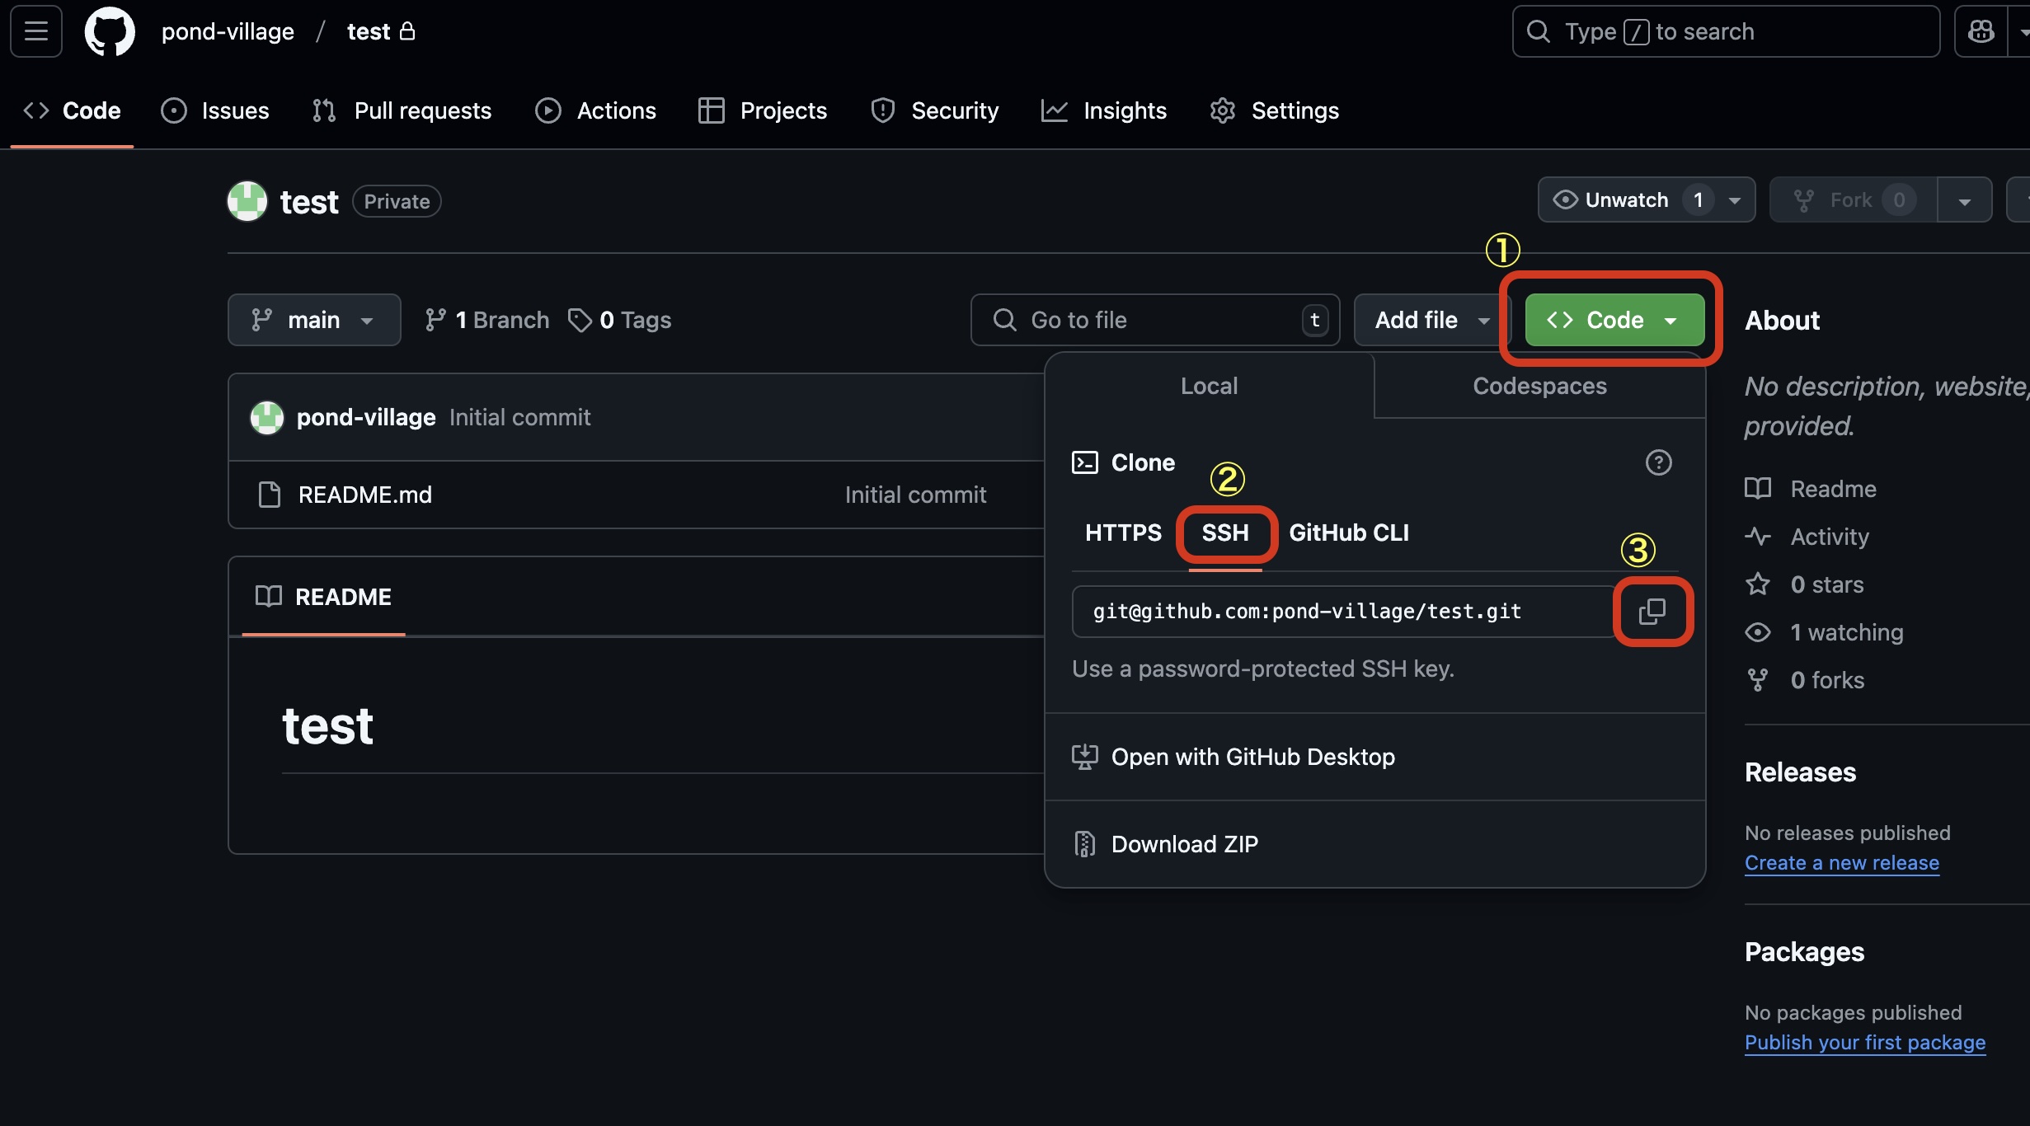The width and height of the screenshot is (2030, 1126).
Task: Click Download ZIP option
Action: pyautogui.click(x=1184, y=844)
